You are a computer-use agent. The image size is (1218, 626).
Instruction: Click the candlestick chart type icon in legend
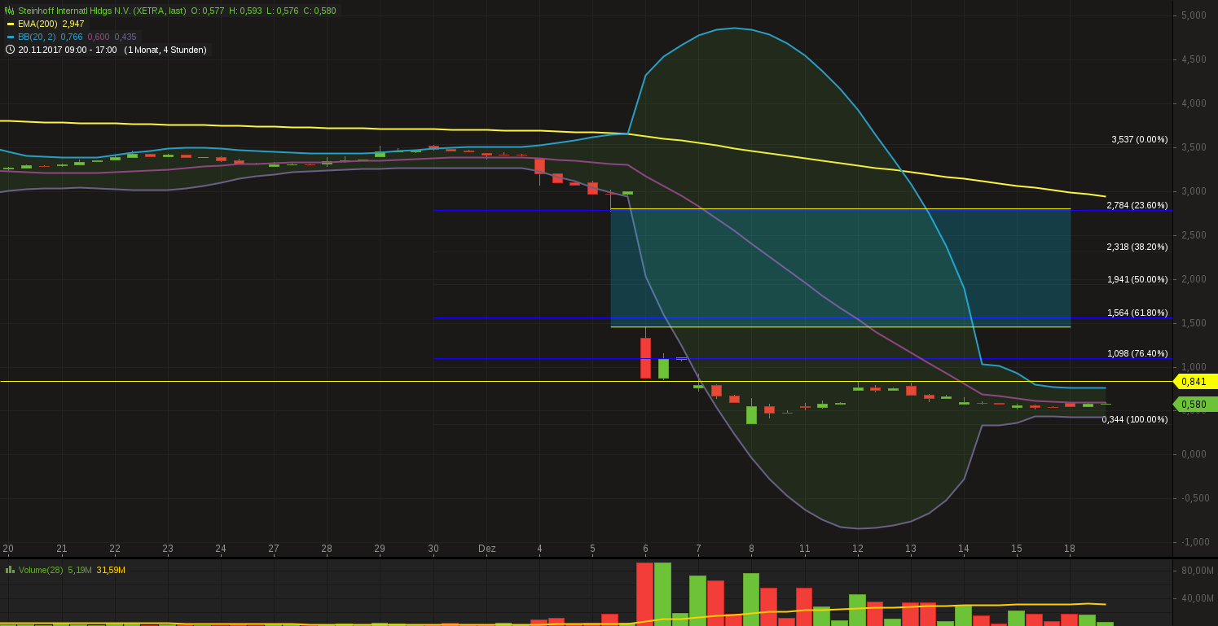click(x=8, y=11)
